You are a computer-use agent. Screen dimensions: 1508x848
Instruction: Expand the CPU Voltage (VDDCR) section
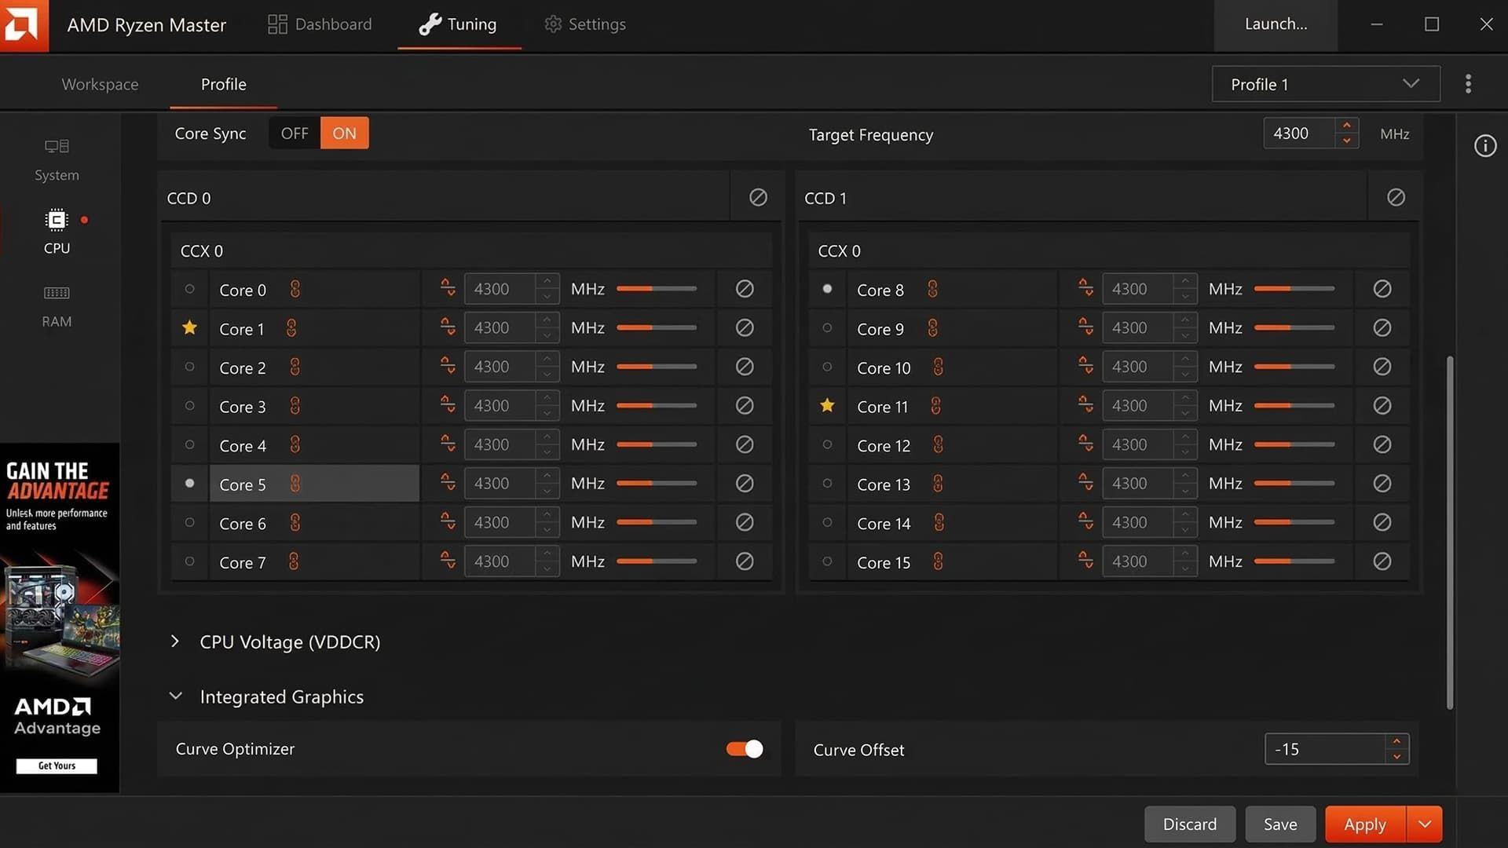(x=175, y=641)
